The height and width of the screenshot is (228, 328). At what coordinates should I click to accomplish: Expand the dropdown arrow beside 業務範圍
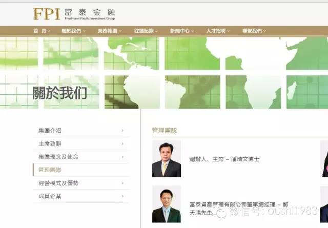120,31
